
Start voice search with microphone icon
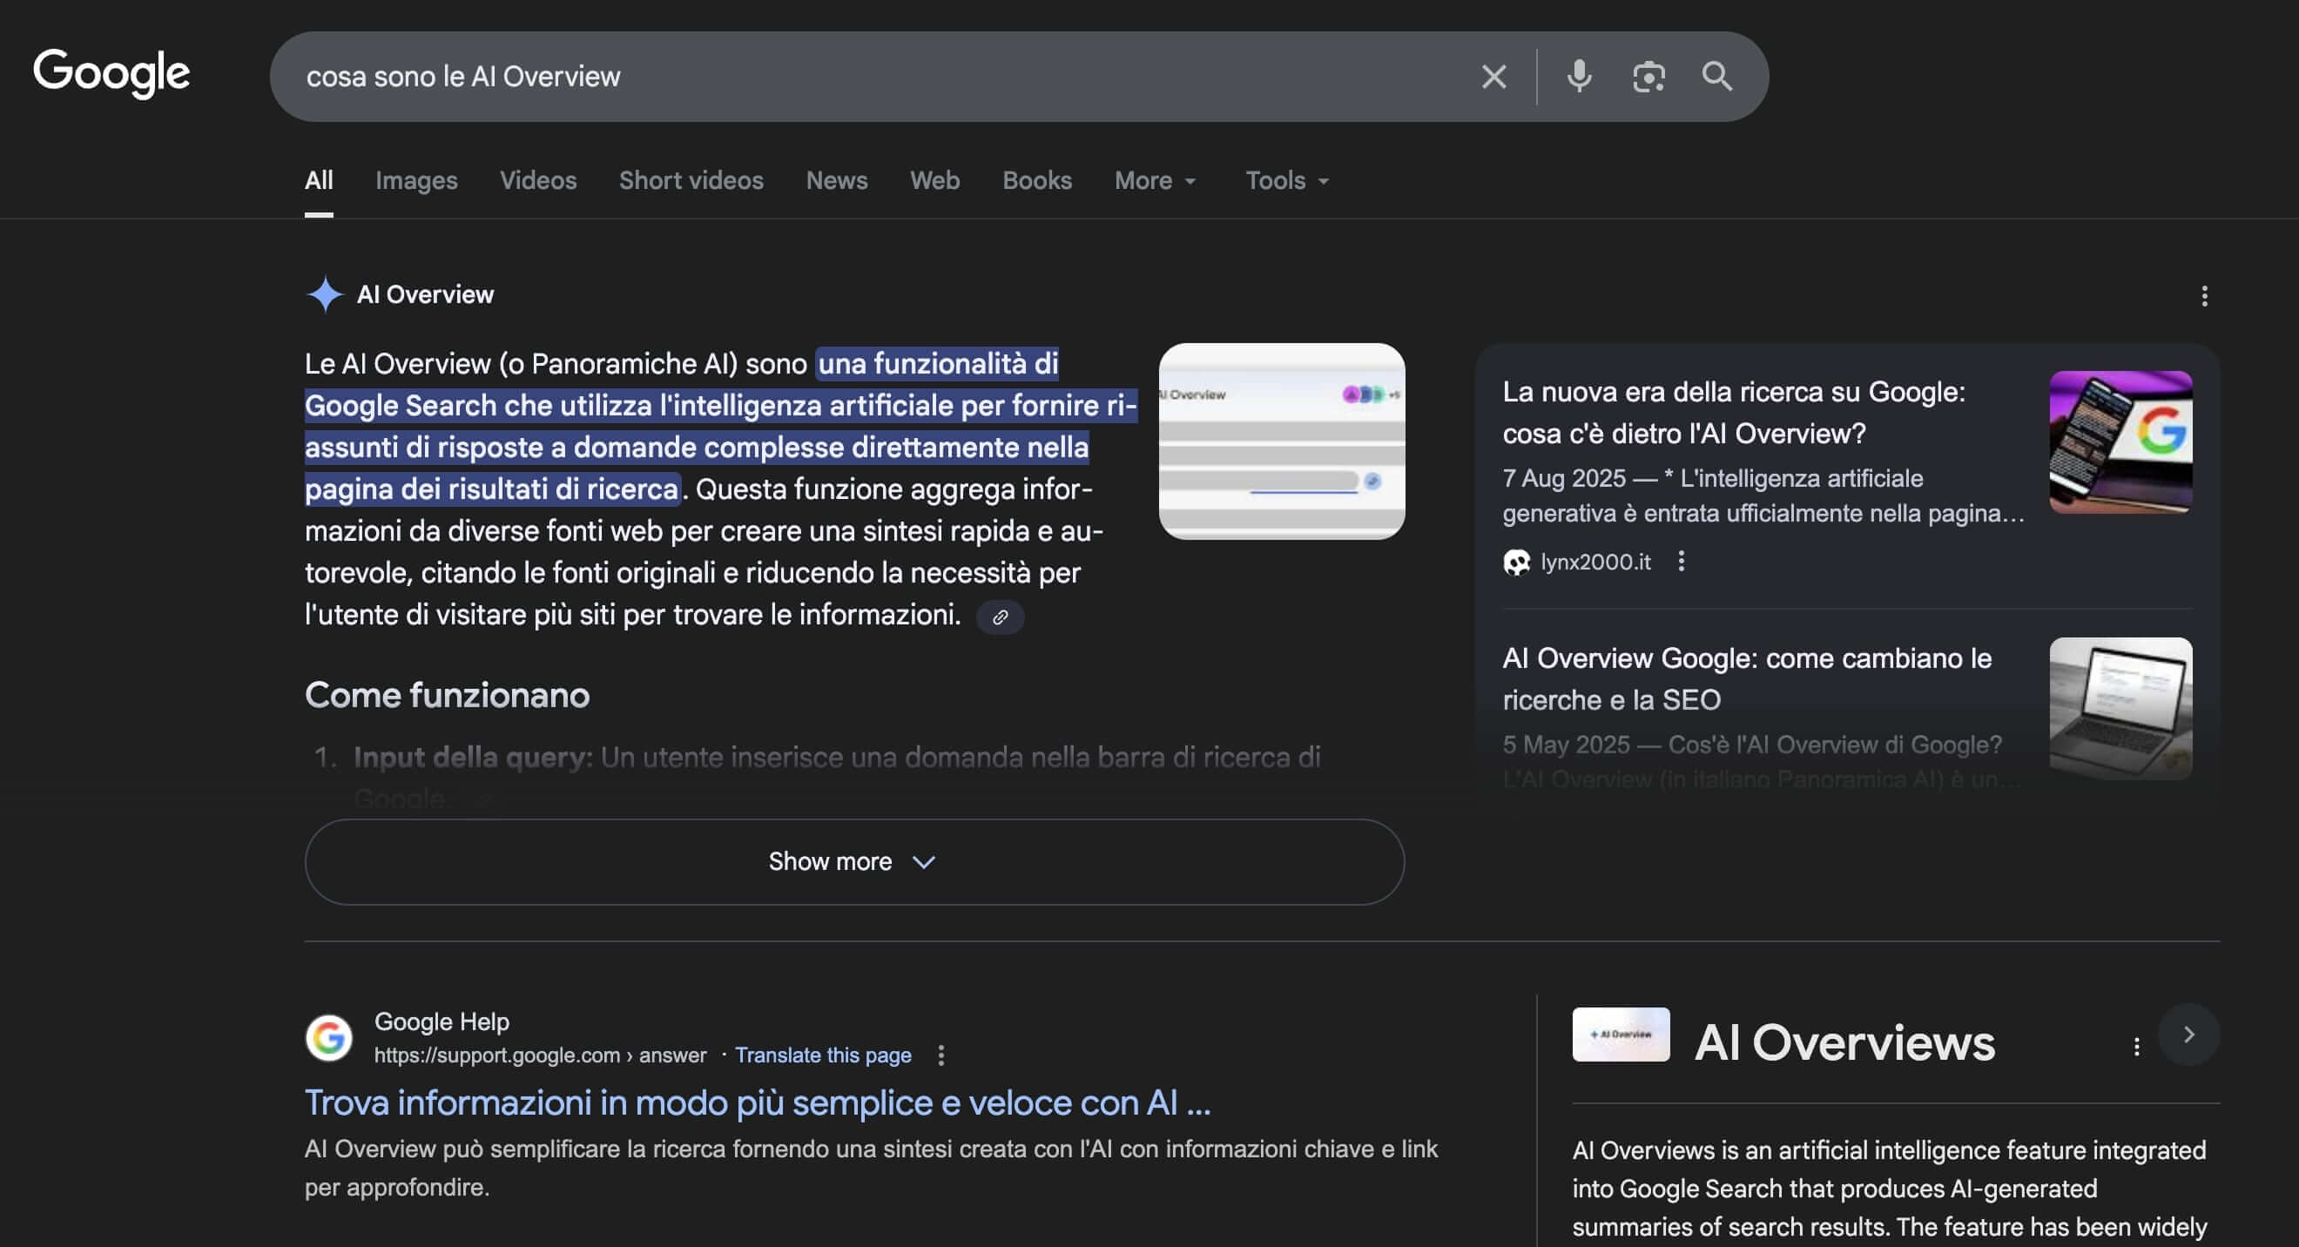tap(1579, 77)
